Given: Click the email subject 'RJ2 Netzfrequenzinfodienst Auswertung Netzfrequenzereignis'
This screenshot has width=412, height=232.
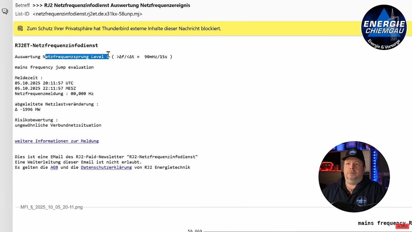Looking at the screenshot, I should pyautogui.click(x=117, y=5).
